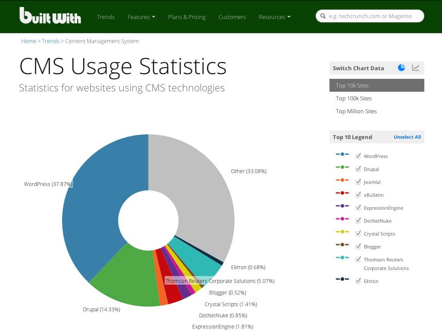Click the Thomson Reuters (5.07%) chart label
Viewport: 442px width, 332px height.
(x=220, y=281)
